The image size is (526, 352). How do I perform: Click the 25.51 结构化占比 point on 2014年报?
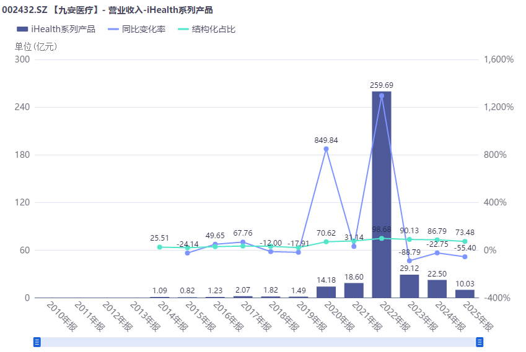point(160,247)
